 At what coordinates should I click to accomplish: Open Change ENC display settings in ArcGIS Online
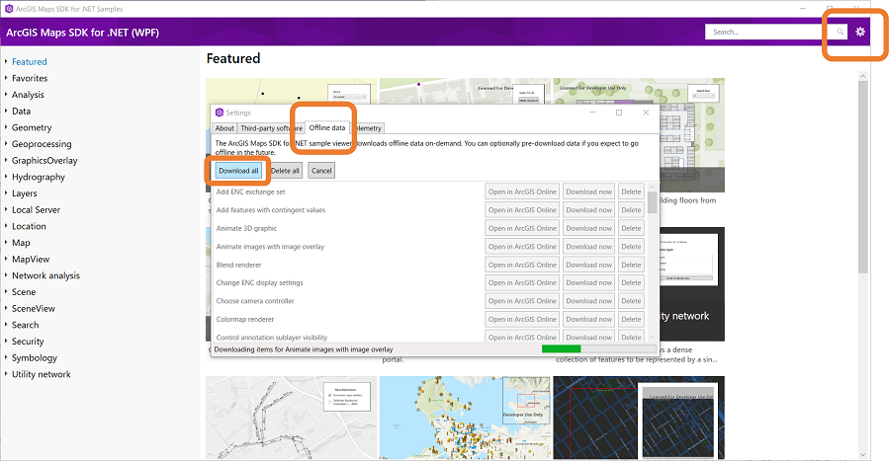point(522,283)
